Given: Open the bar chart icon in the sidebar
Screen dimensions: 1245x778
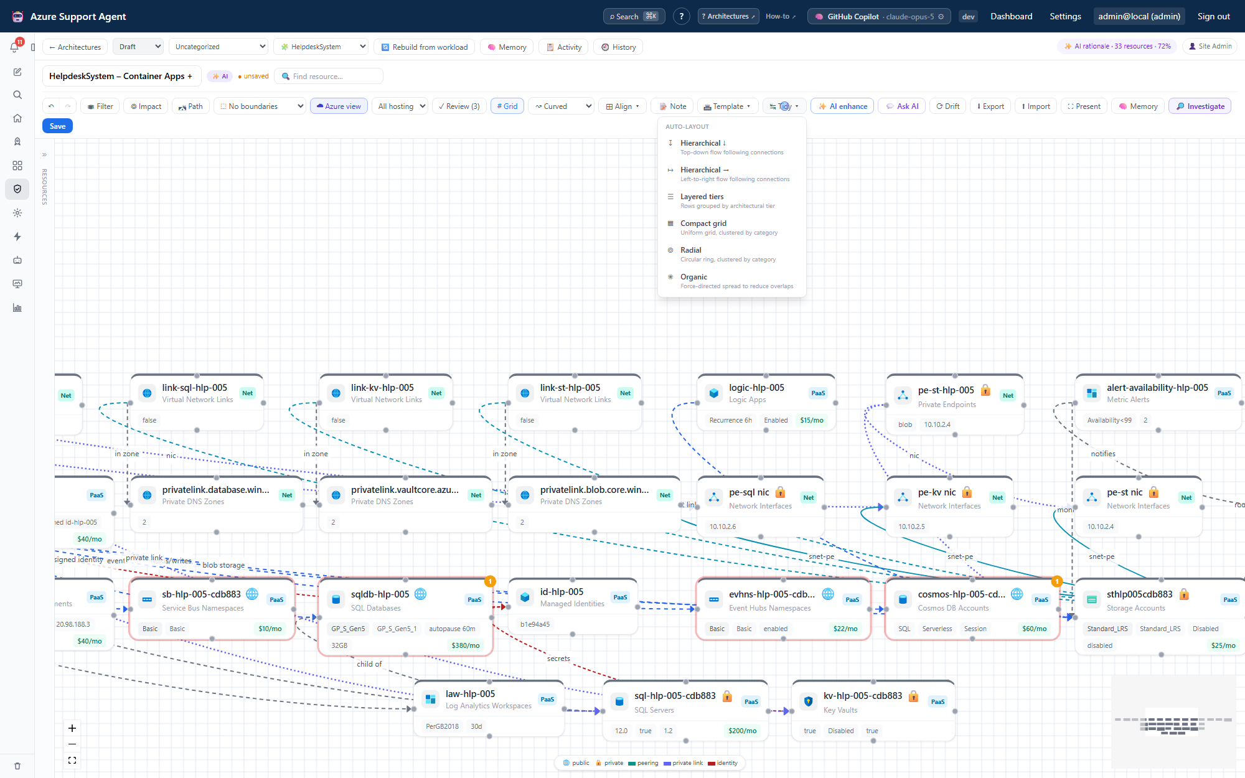Looking at the screenshot, I should click(x=17, y=307).
